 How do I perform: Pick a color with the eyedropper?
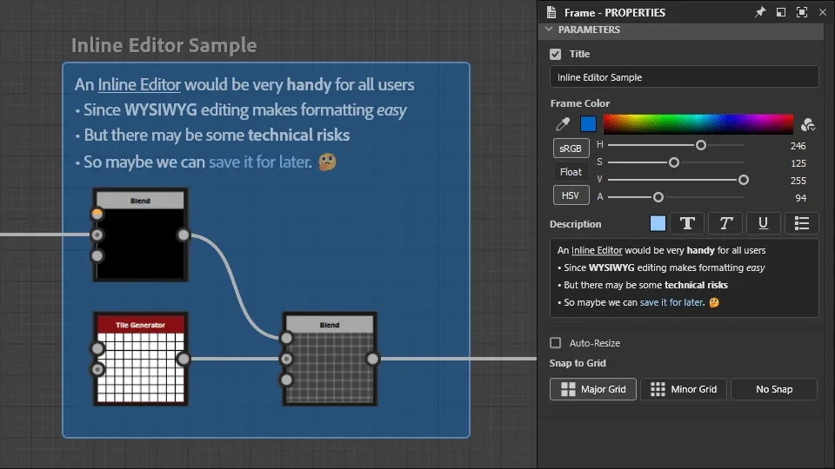click(x=563, y=124)
